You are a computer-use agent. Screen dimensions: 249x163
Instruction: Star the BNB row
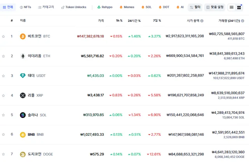pyautogui.click(x=4, y=135)
